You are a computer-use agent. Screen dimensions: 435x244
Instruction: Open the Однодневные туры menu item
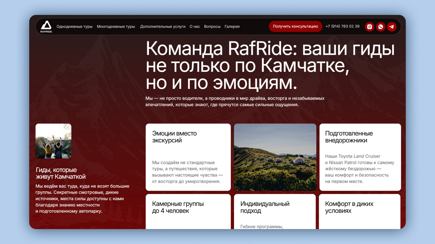pos(75,27)
